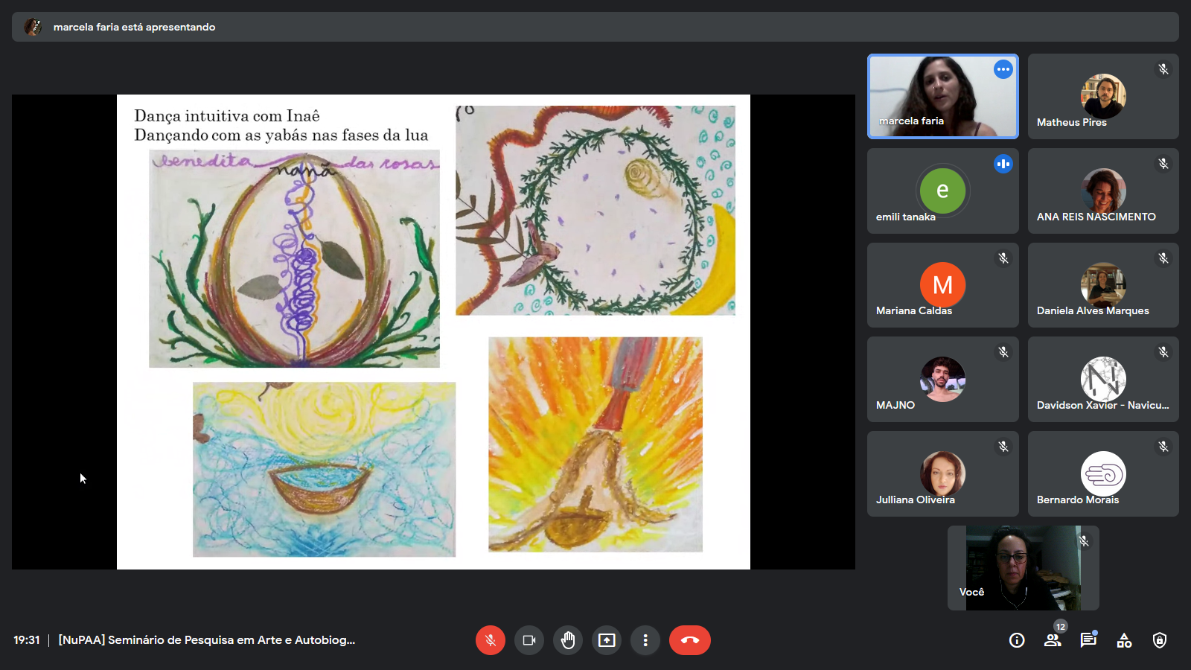This screenshot has width=1191, height=670.
Task: Select your own video tile labeled Você
Action: (x=1023, y=568)
